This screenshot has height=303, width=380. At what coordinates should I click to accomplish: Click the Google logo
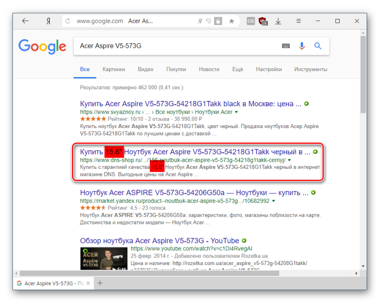tap(42, 46)
